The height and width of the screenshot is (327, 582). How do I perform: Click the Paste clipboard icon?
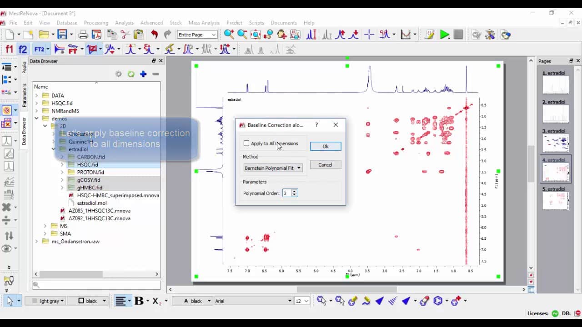[x=138, y=35]
